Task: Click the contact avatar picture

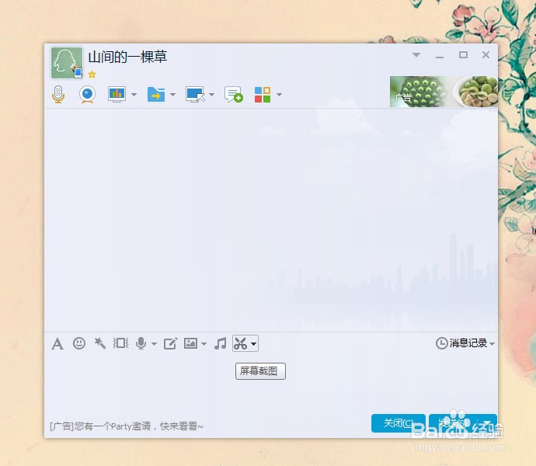Action: pyautogui.click(x=67, y=63)
